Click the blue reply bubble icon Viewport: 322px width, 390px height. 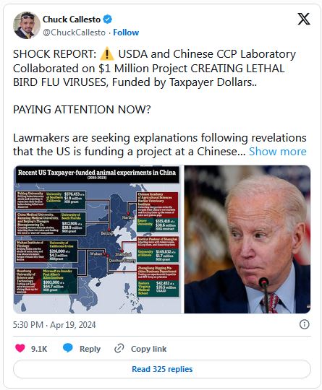click(67, 348)
